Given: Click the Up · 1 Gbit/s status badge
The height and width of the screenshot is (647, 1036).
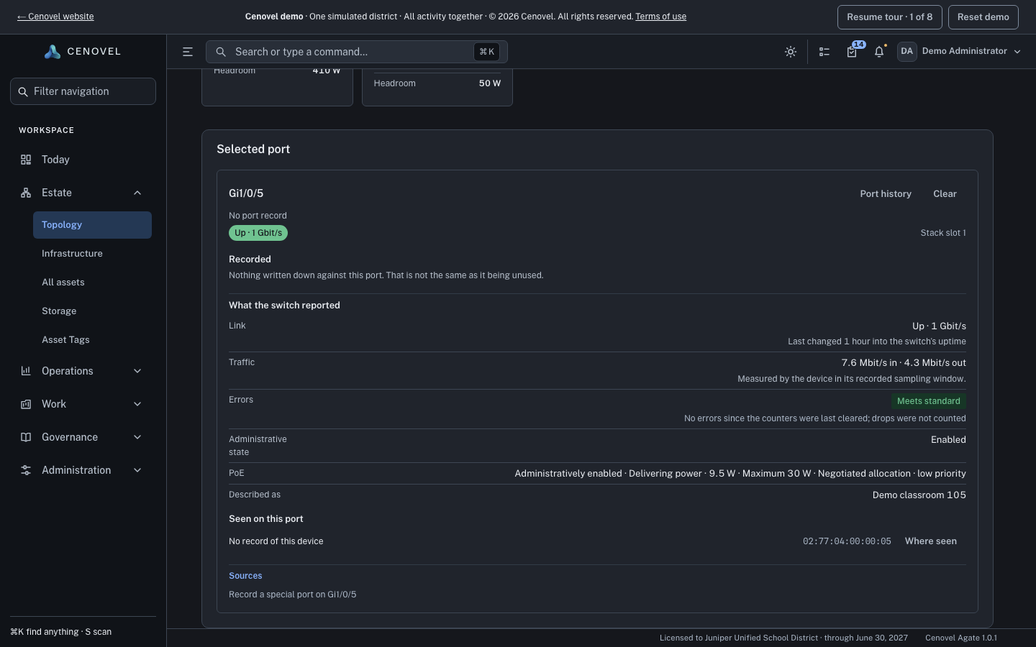Looking at the screenshot, I should 258,233.
